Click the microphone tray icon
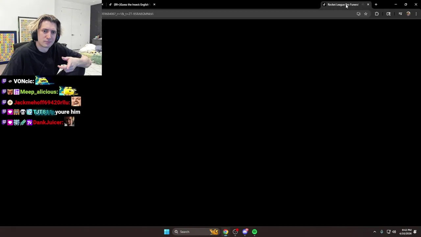 pos(382,232)
